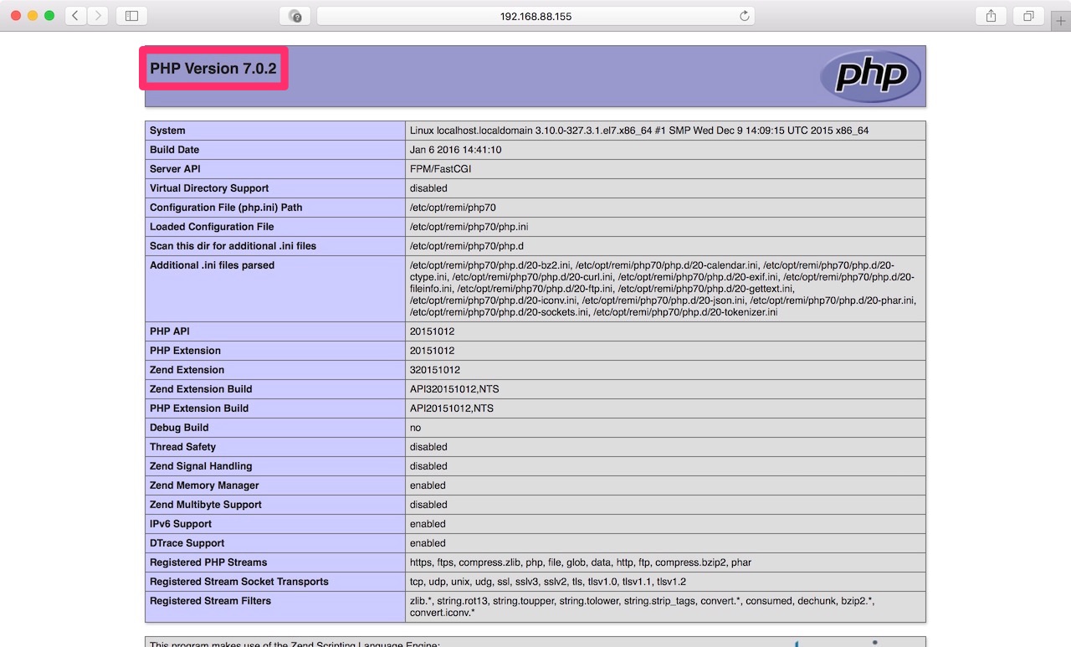Click the parsed ini files list value
Screen dimensions: 1071x647
click(663, 289)
